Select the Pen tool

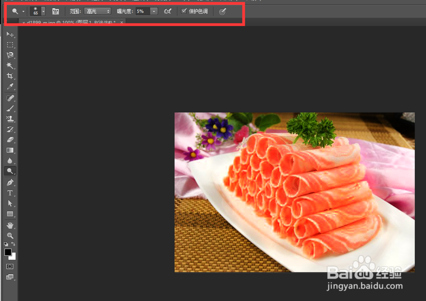[10, 182]
